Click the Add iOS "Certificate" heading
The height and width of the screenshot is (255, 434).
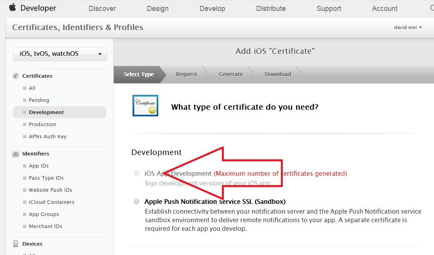[275, 51]
